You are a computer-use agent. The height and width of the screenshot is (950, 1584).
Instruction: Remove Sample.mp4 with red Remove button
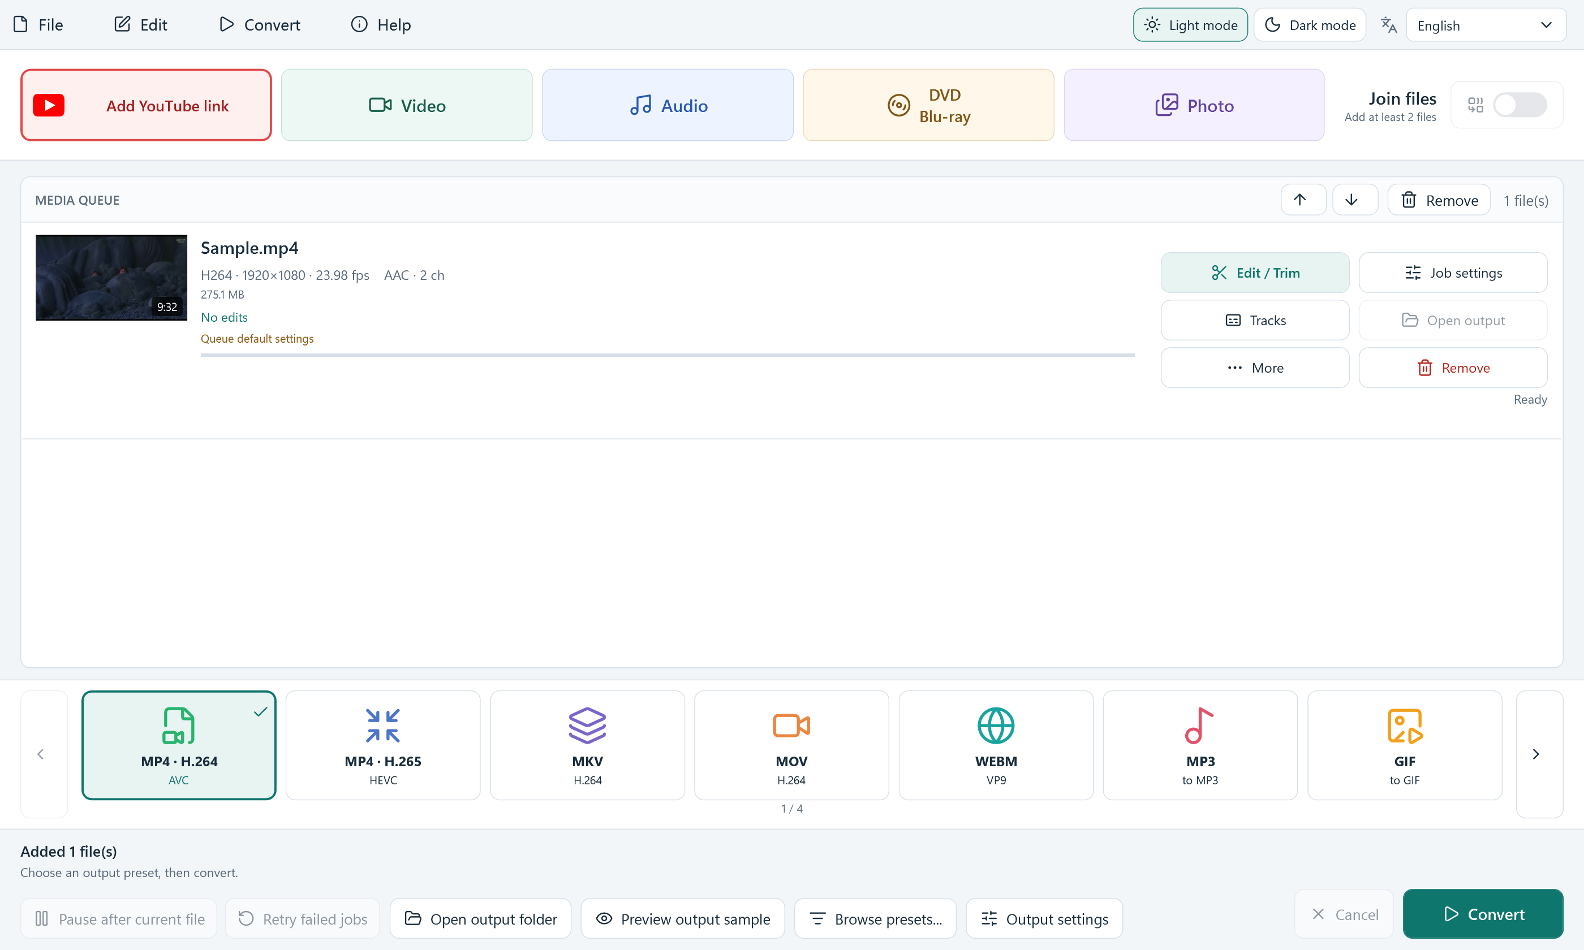[1453, 368]
